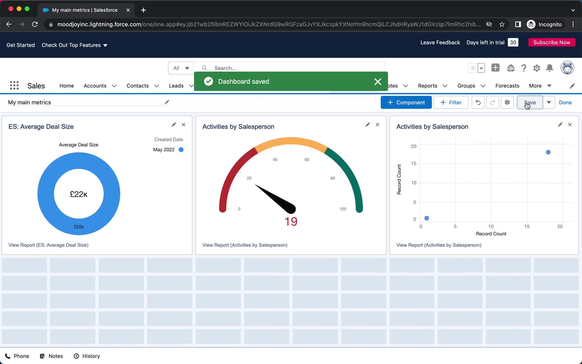Open the History utility item
582x364 pixels.
click(87, 356)
